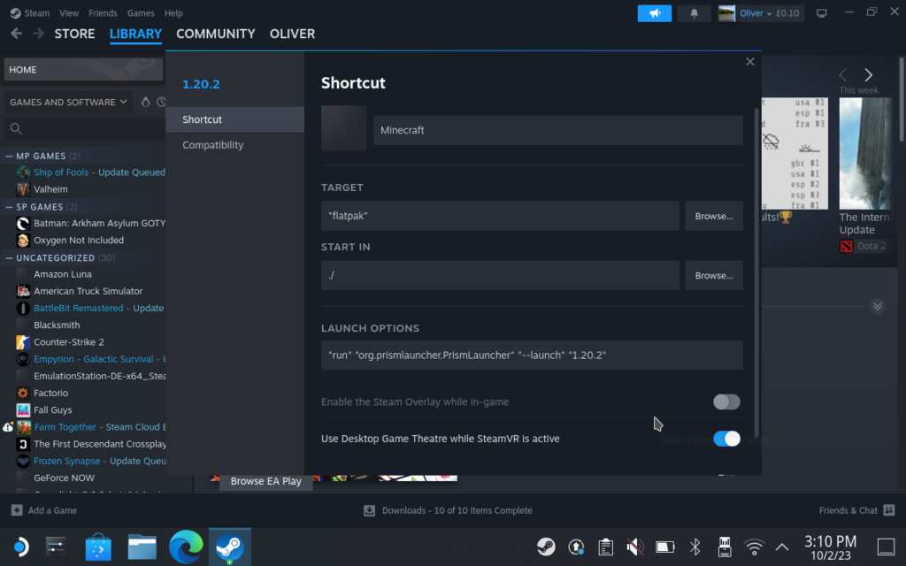
Task: Browse for the Start In folder
Action: pyautogui.click(x=714, y=275)
